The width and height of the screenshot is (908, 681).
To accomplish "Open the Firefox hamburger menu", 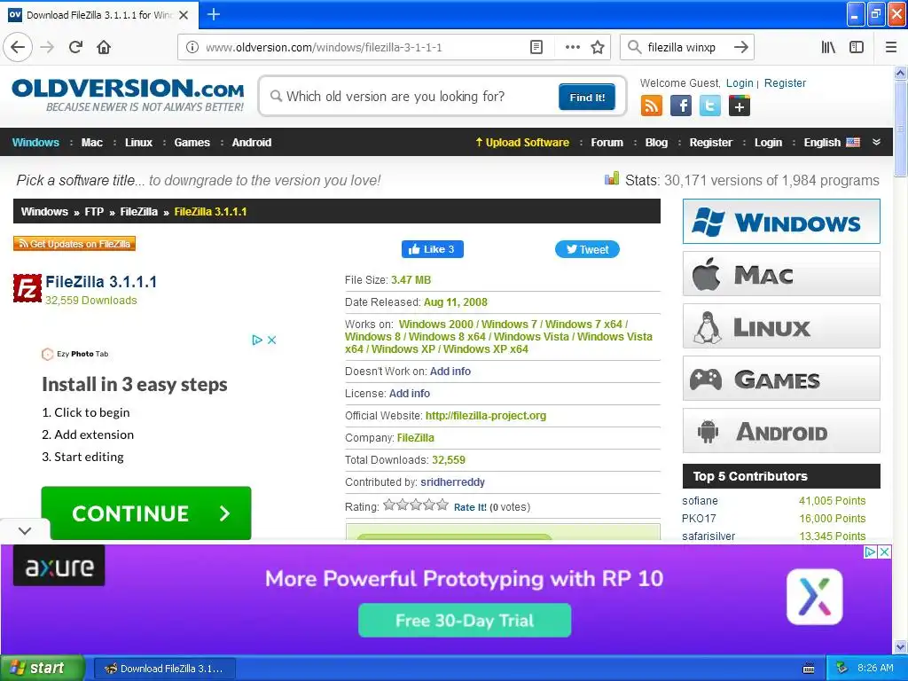I will click(x=891, y=47).
